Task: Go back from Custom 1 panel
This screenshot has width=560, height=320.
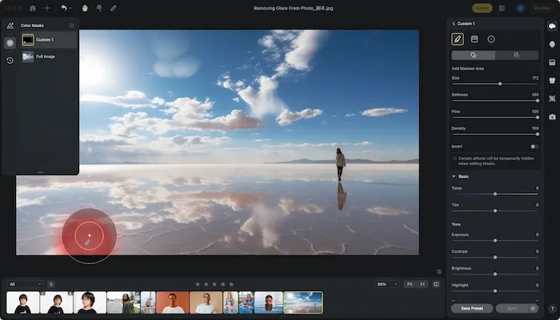Action: tap(454, 23)
